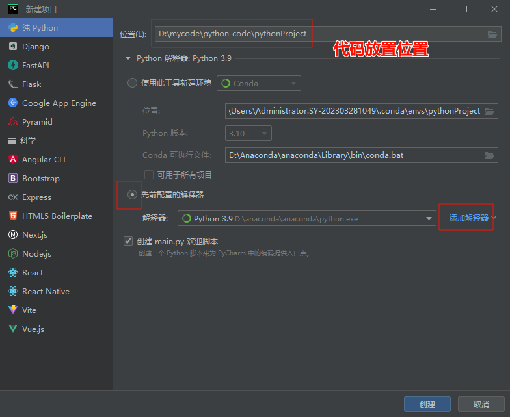This screenshot has width=510, height=417.
Task: Click 创建一个 Python 脚本 description text
Action: point(224,253)
